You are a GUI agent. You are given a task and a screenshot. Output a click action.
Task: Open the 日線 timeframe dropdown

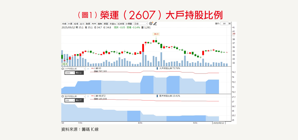click(x=141, y=24)
